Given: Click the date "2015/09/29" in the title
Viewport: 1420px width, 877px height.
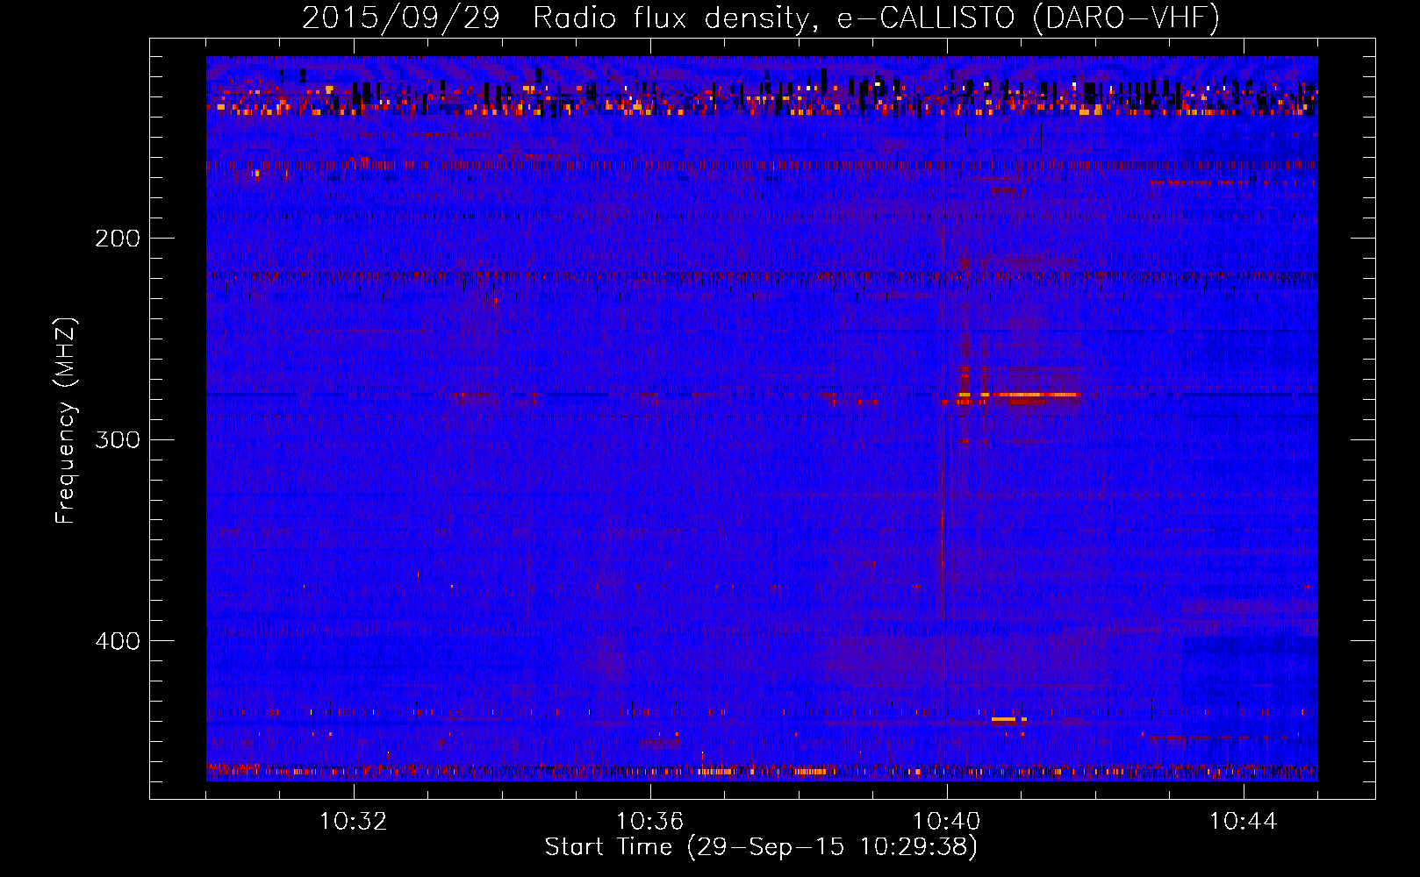Looking at the screenshot, I should (x=401, y=18).
